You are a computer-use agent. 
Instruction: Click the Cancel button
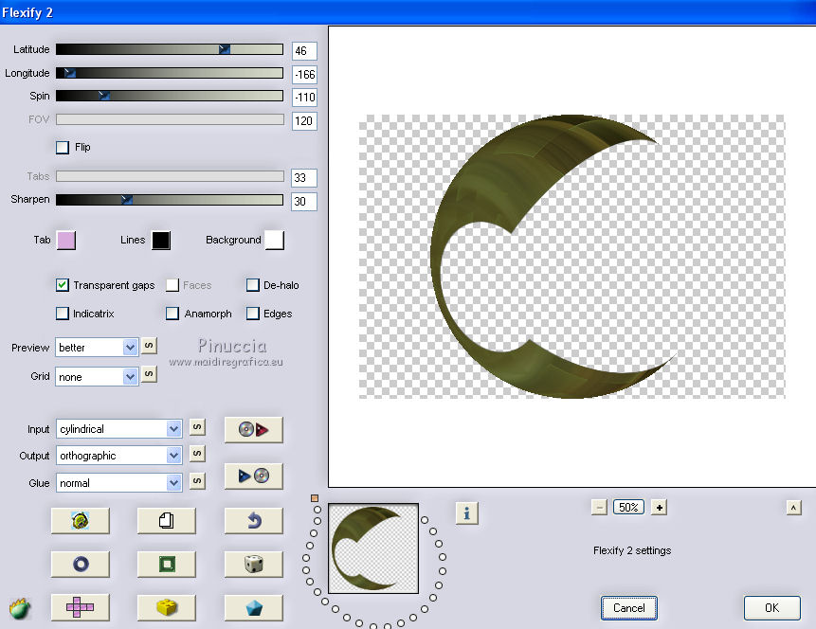tap(628, 608)
